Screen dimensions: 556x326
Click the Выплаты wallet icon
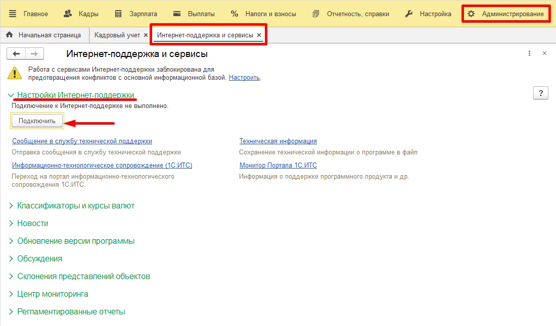click(x=176, y=14)
